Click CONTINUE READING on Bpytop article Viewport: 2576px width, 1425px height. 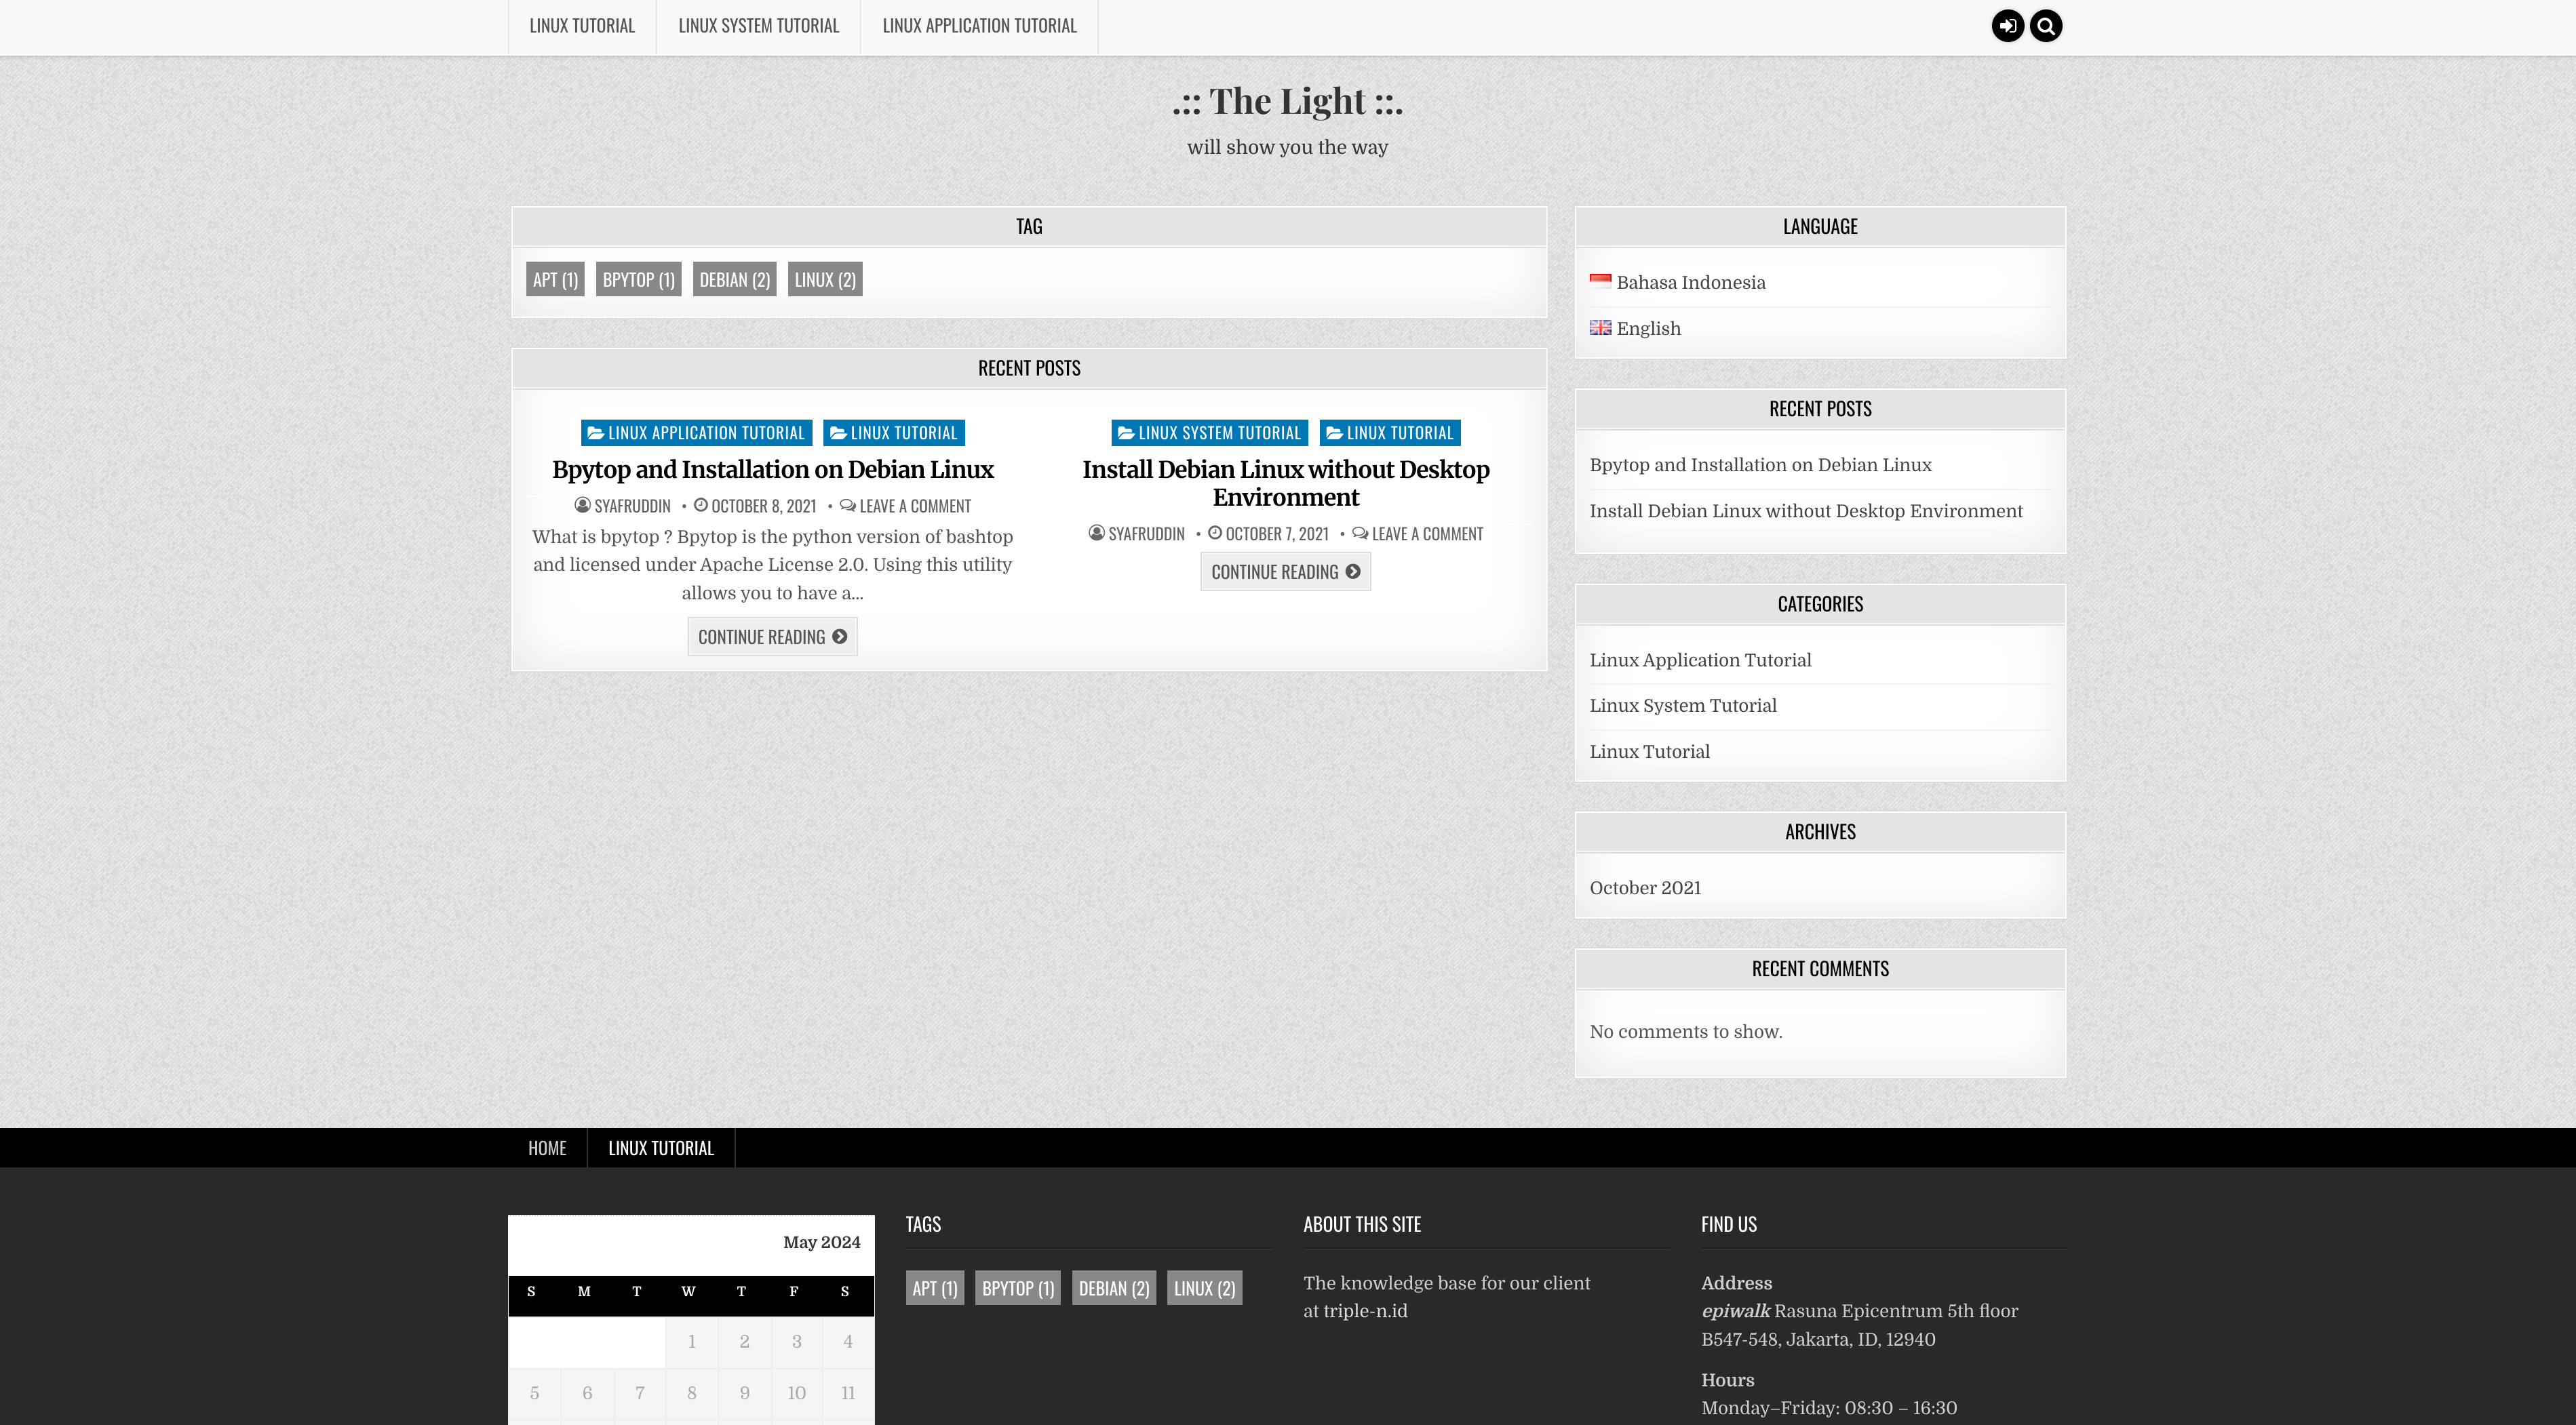[x=772, y=635]
